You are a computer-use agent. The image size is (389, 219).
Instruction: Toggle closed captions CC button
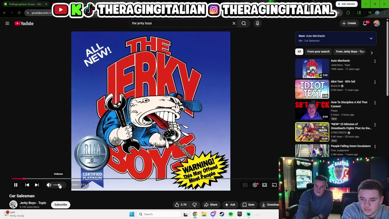tap(245, 185)
